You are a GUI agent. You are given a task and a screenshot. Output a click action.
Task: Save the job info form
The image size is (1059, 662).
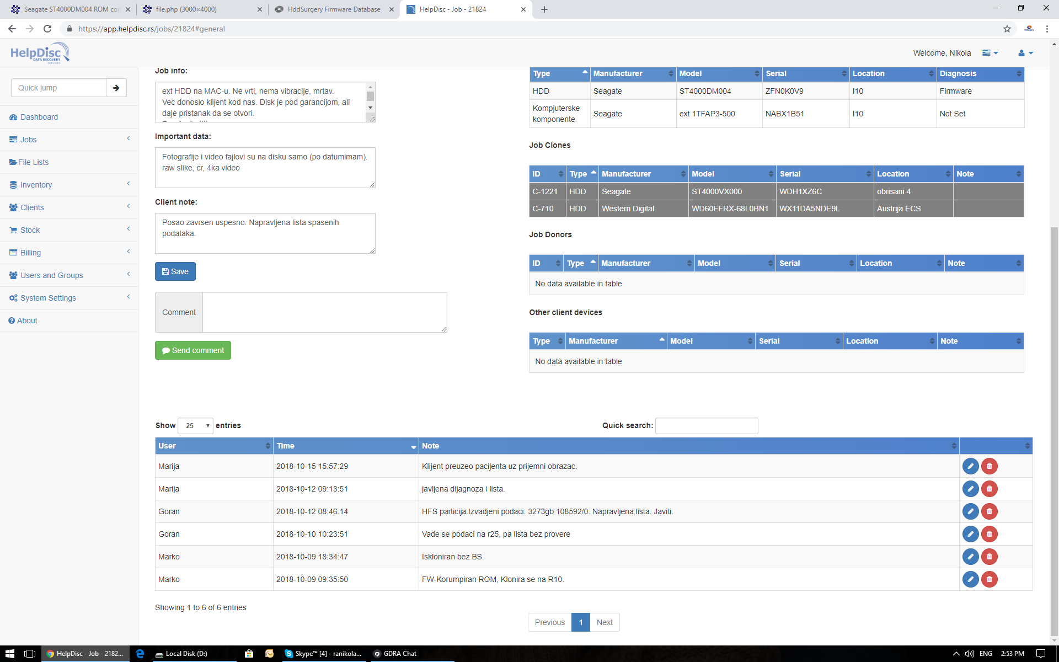(175, 271)
